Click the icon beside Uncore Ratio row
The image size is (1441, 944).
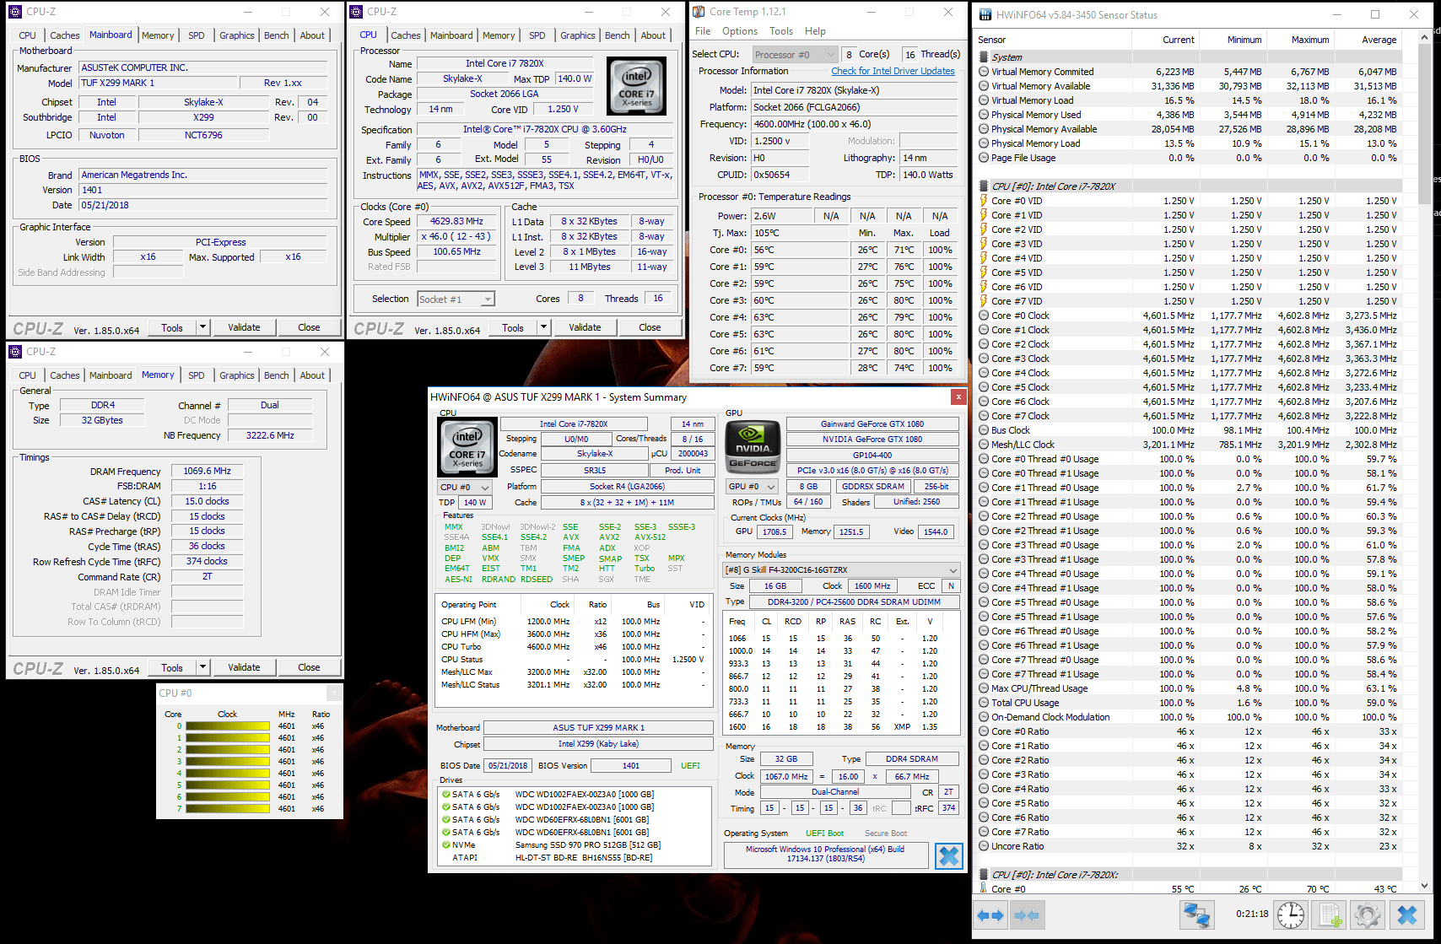984,846
